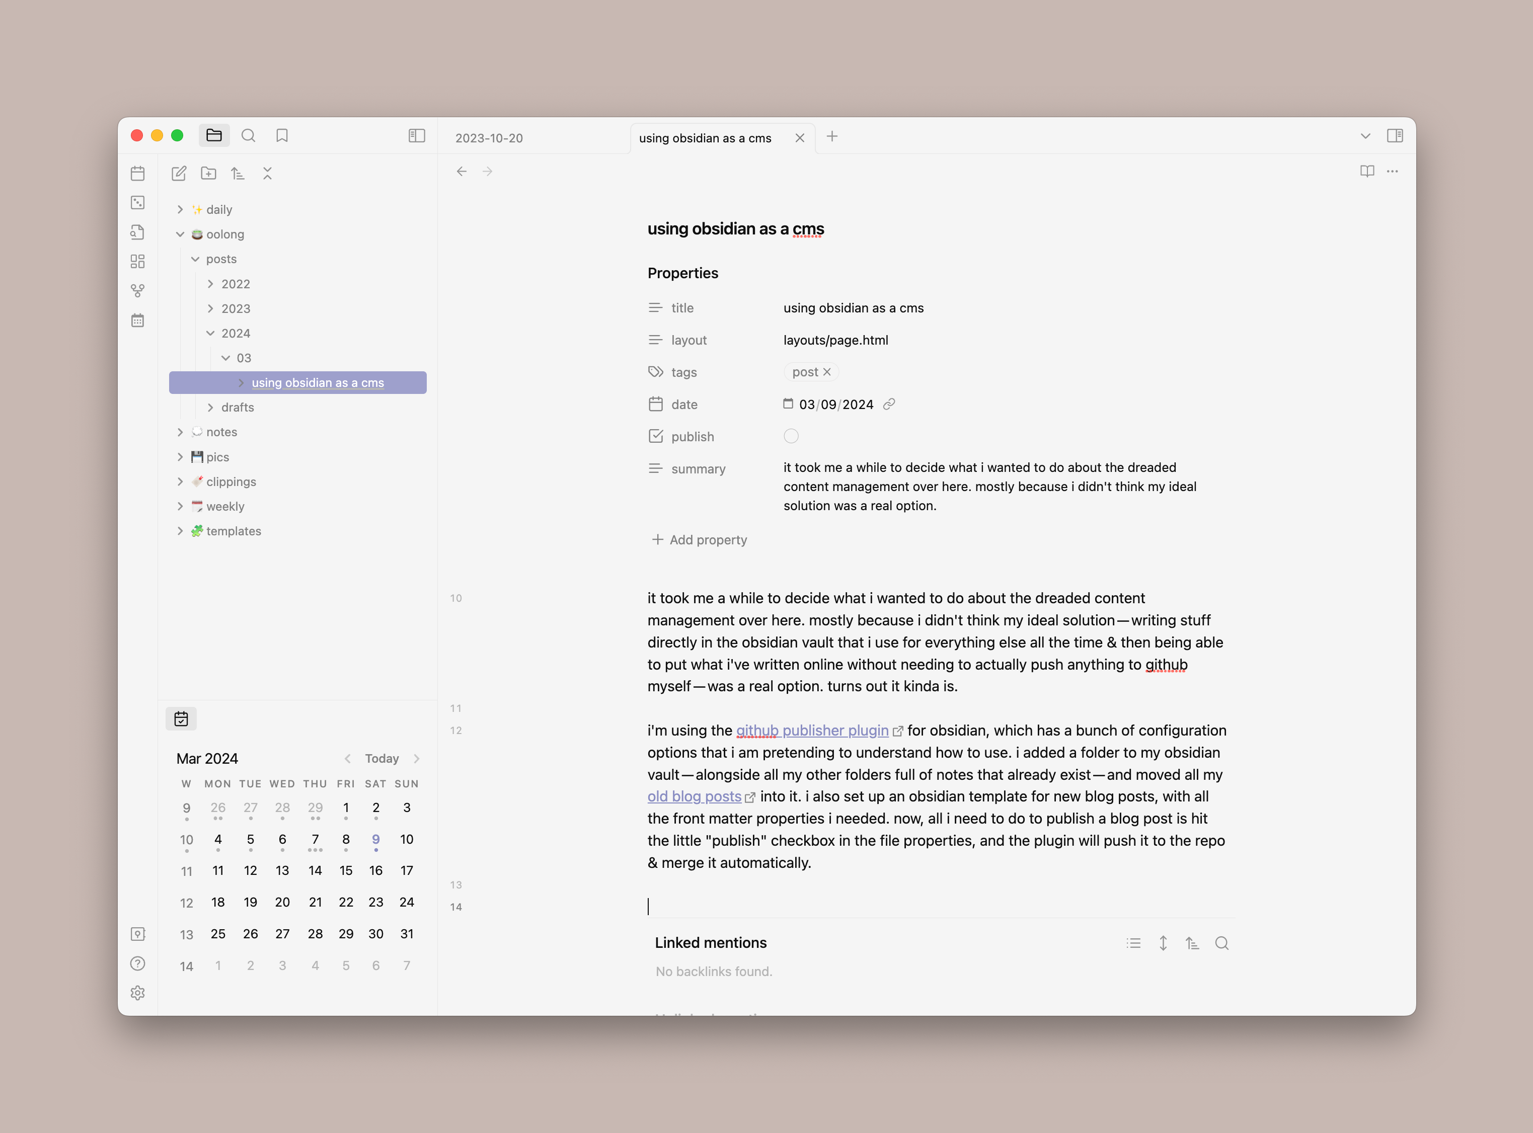Click Add property button
The width and height of the screenshot is (1533, 1133).
pyautogui.click(x=699, y=540)
